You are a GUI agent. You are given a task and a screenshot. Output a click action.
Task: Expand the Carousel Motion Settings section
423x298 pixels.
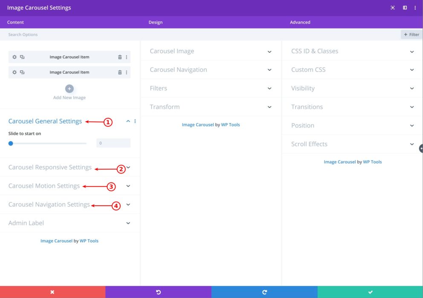[127, 186]
